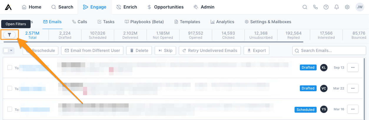Open the settings gear in top bar
Viewport: 369px width, 120px height.
(x=347, y=7)
